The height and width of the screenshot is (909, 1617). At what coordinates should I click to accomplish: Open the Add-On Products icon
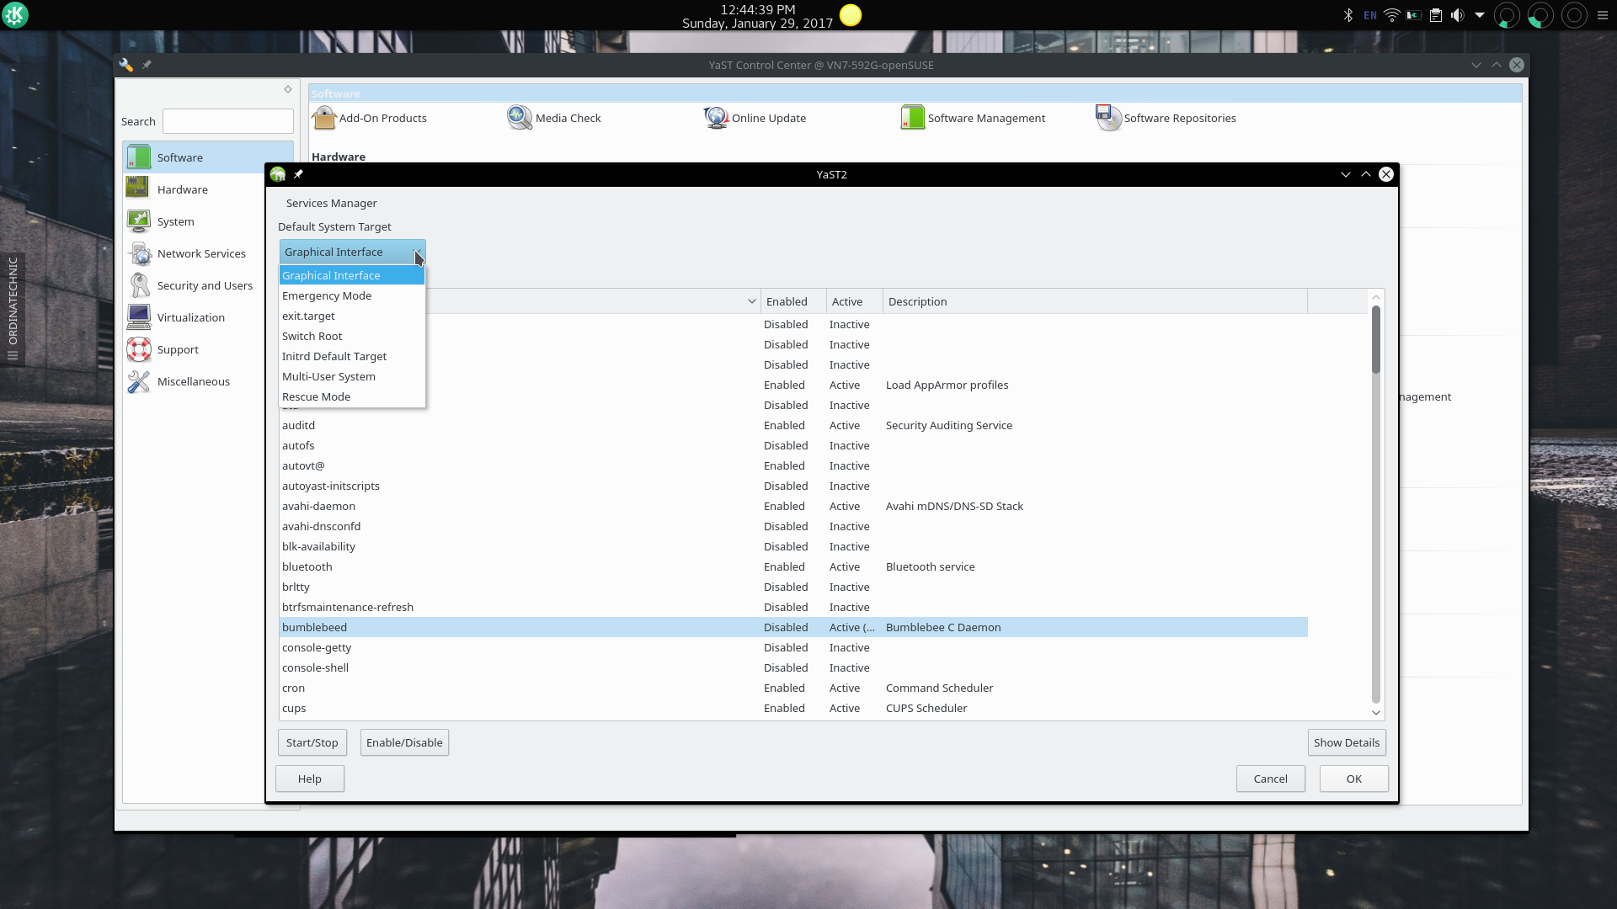click(324, 118)
